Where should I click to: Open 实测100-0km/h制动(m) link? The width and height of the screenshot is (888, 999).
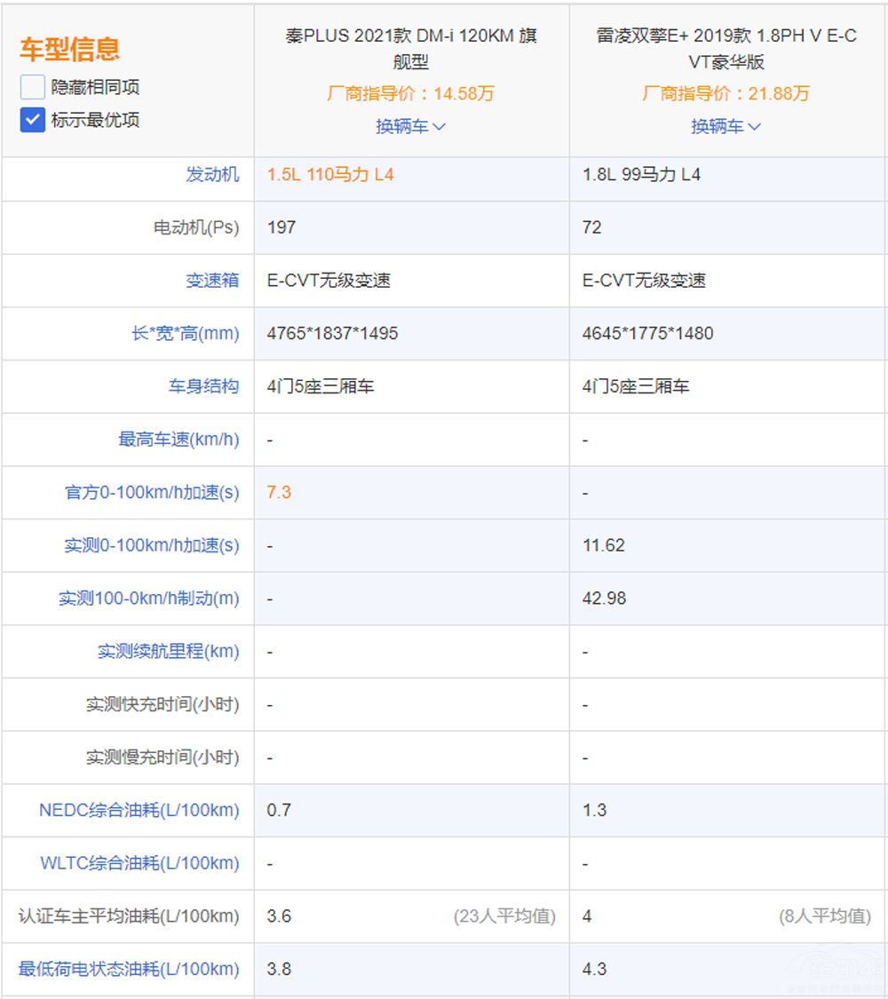pyautogui.click(x=149, y=599)
